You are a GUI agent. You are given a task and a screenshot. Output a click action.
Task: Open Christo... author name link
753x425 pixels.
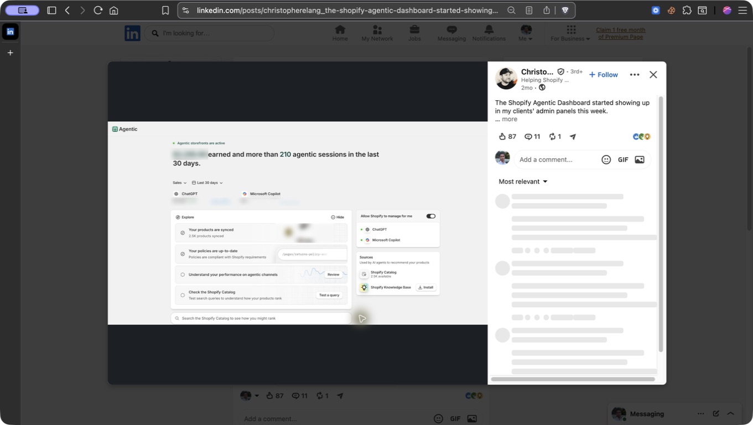tap(537, 72)
